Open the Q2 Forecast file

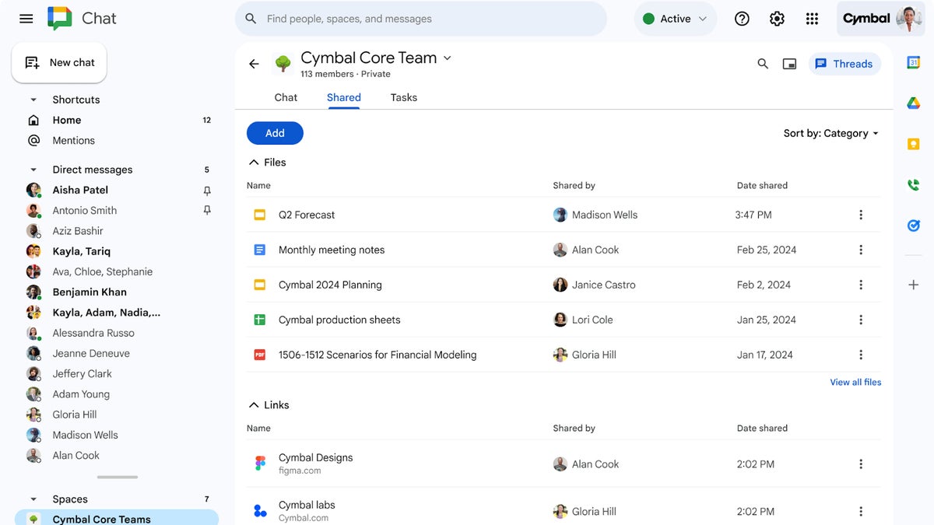[307, 215]
